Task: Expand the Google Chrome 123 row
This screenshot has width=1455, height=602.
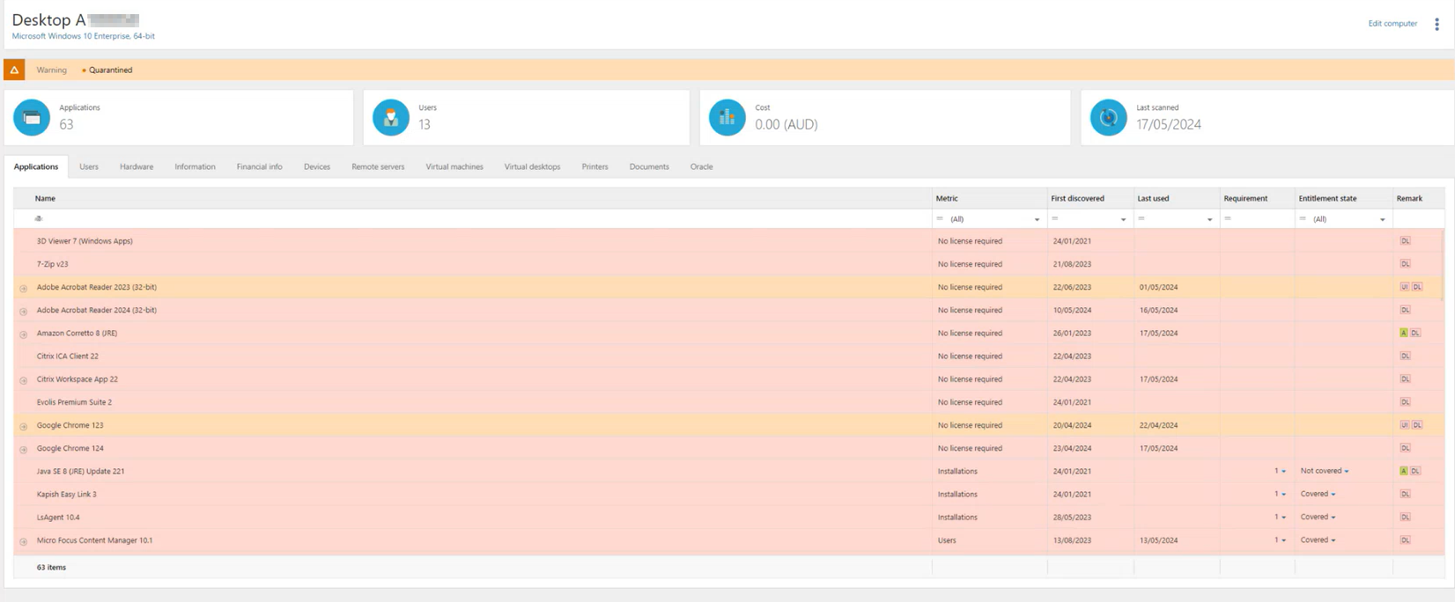Action: (24, 426)
